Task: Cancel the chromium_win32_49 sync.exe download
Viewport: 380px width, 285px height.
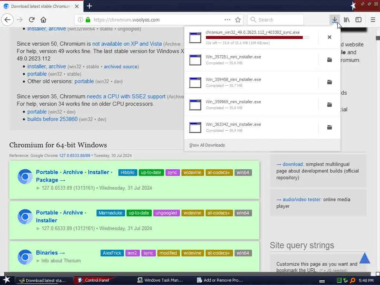Action: (x=330, y=37)
